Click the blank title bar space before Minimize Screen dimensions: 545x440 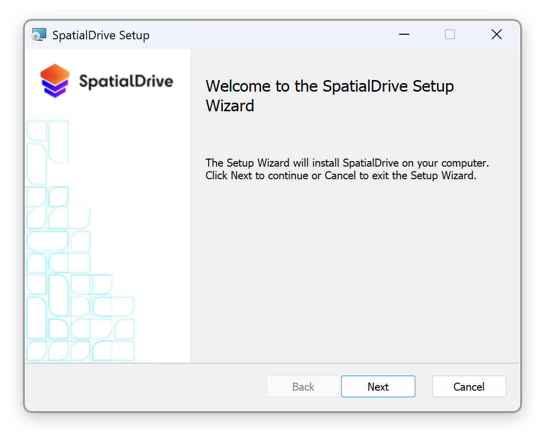(277, 35)
